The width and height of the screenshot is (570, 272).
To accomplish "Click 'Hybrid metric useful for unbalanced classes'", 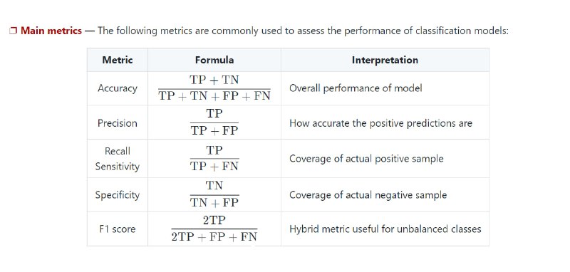I will (x=385, y=229).
